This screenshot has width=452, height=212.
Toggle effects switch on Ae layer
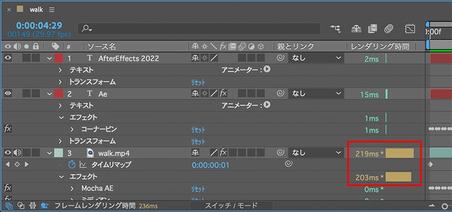point(223,93)
